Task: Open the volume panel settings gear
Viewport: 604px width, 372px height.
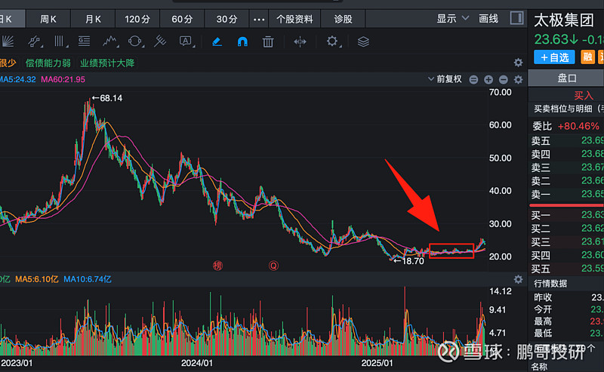Action: pyautogui.click(x=519, y=279)
